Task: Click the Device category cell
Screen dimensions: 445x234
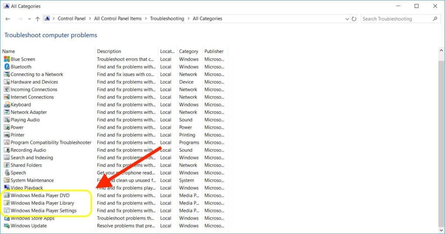Action: click(186, 82)
